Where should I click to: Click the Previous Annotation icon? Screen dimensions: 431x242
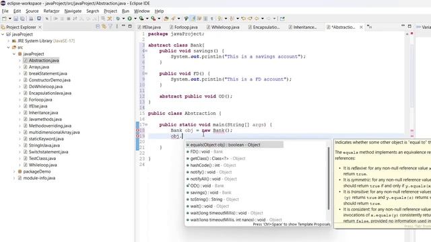pos(232,19)
